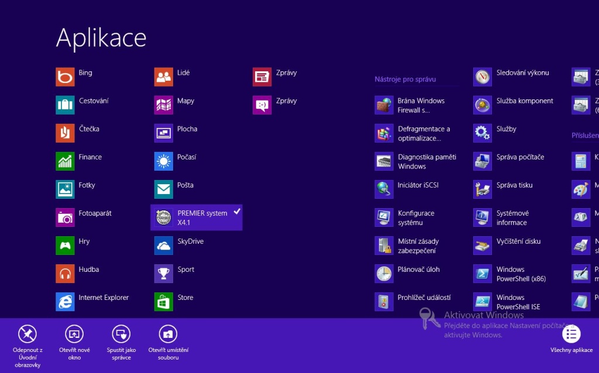Open the Paint palette icon at the right edge
The height and width of the screenshot is (373, 599).
pos(581,189)
